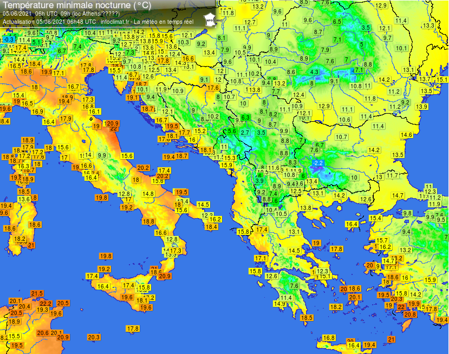
Task: Click the green "5.1" temperature label
Action: coord(36,42)
